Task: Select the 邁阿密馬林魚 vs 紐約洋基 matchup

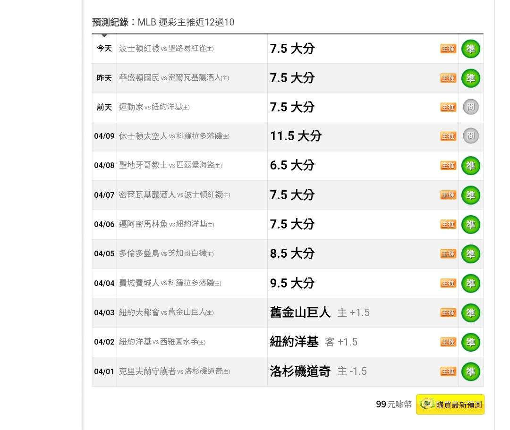Action: tap(167, 224)
